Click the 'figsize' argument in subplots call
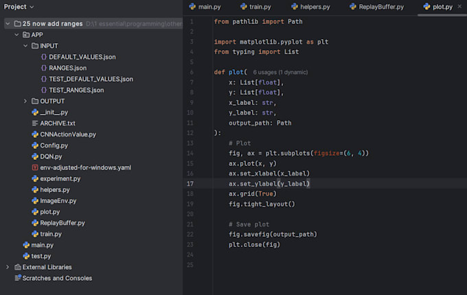The height and width of the screenshot is (295, 467). tap(326, 153)
